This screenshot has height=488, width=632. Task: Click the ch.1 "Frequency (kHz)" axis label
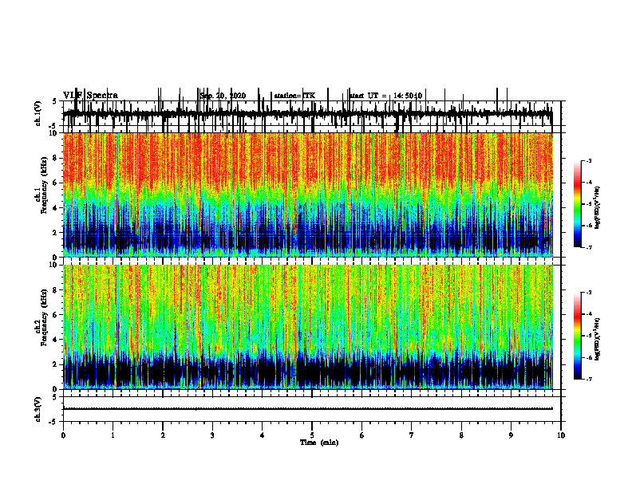coord(44,184)
